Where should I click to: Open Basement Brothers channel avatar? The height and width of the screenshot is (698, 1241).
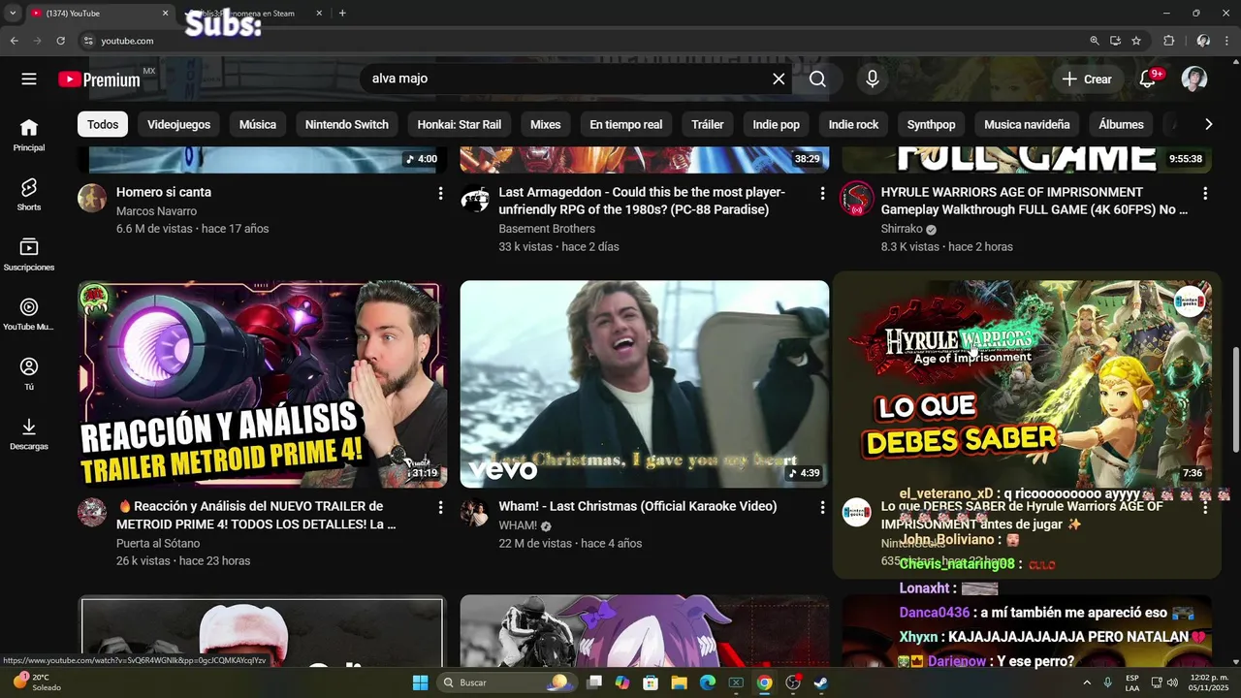click(475, 198)
